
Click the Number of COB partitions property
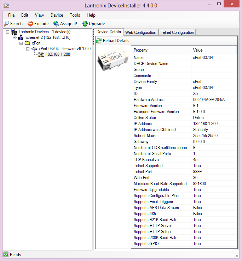pyautogui.click(x=162, y=148)
